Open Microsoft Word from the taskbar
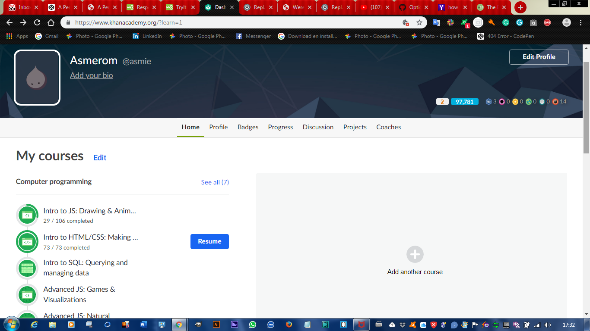The height and width of the screenshot is (331, 590). (x=143, y=325)
